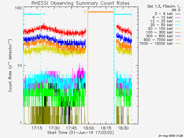Image resolution: width=184 pixels, height=138 pixels.
Task: Click the cyan night interval bar at top left
Action: 32,14
